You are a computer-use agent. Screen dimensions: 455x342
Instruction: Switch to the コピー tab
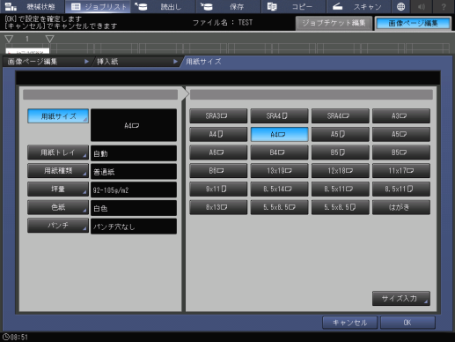pos(294,6)
